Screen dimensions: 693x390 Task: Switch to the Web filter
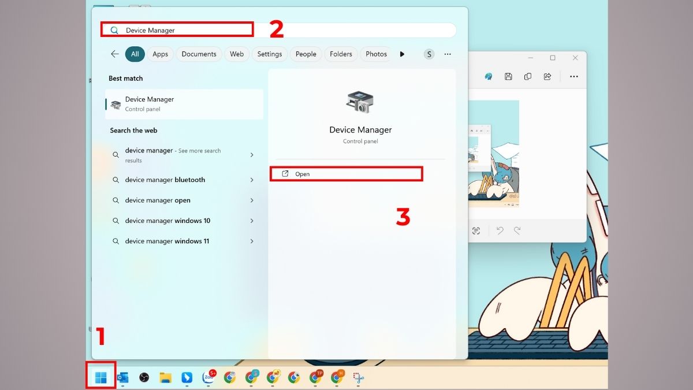237,54
